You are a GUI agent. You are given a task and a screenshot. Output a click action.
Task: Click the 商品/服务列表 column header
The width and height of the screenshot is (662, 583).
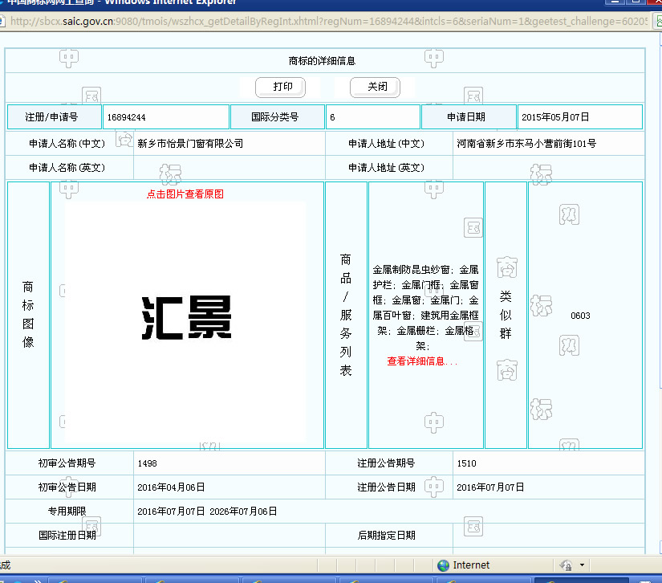tap(346, 315)
